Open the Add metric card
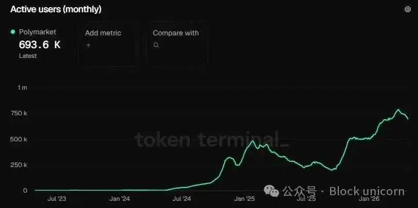Image resolution: width=418 pixels, height=208 pixels. click(x=107, y=44)
